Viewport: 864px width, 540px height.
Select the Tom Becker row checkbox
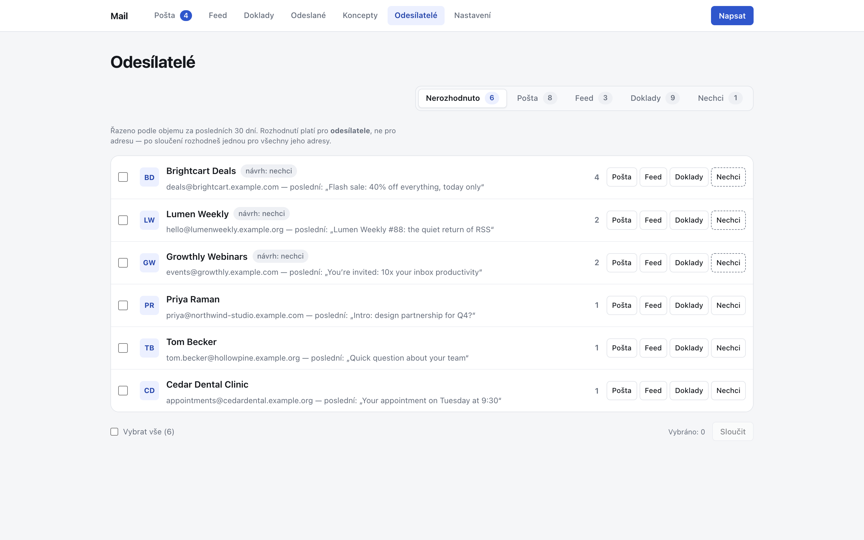coord(123,348)
